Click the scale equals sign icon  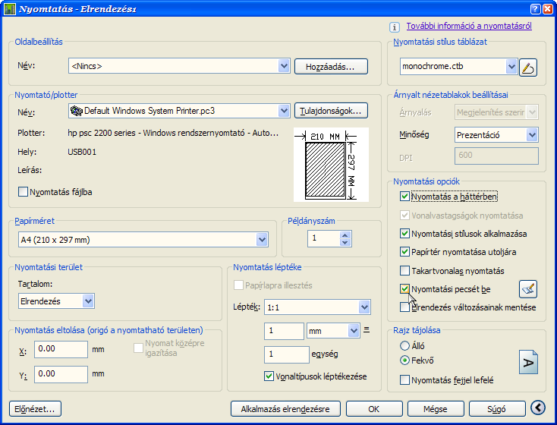[x=367, y=330]
